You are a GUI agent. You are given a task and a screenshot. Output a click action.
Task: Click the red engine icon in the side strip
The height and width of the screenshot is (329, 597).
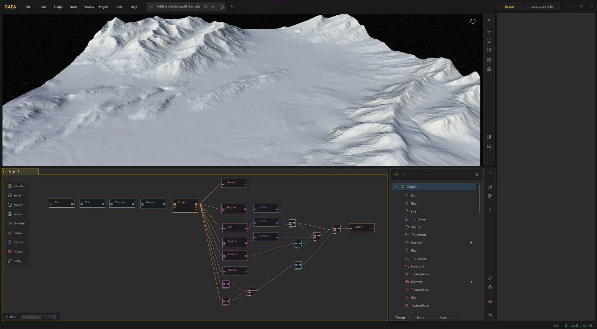click(x=490, y=302)
